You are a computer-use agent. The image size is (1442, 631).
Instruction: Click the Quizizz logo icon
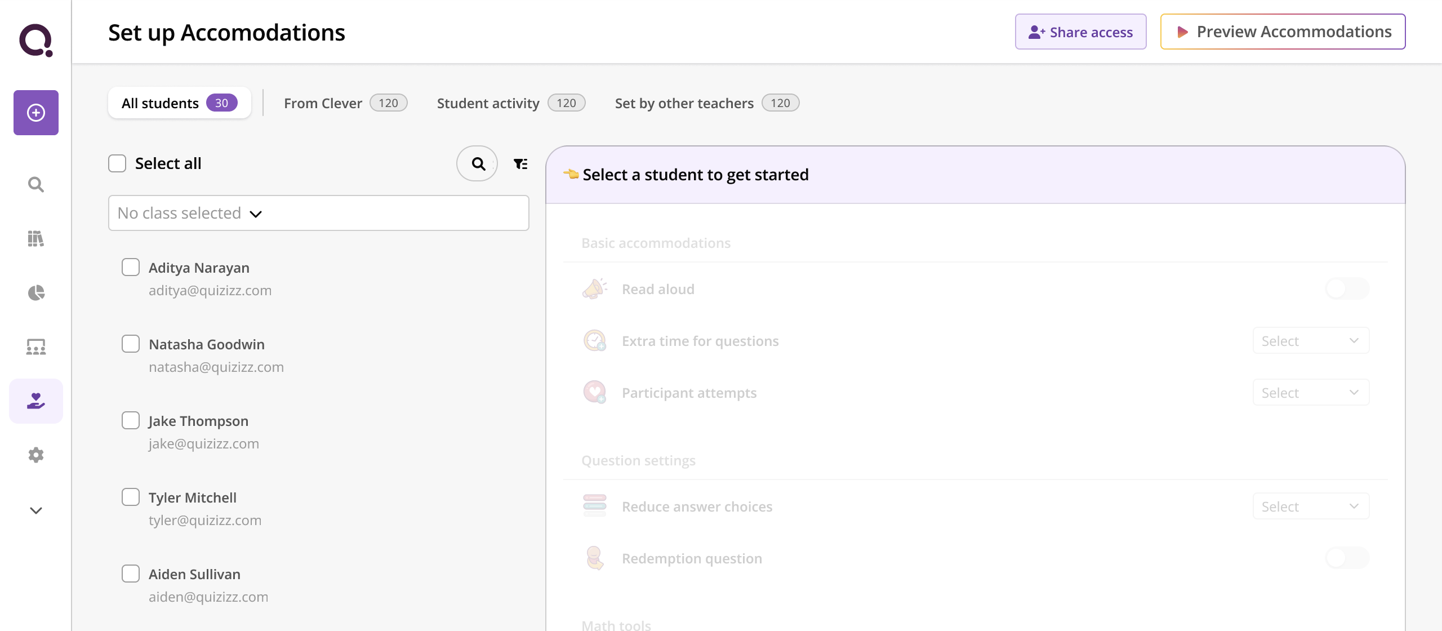[x=36, y=40]
